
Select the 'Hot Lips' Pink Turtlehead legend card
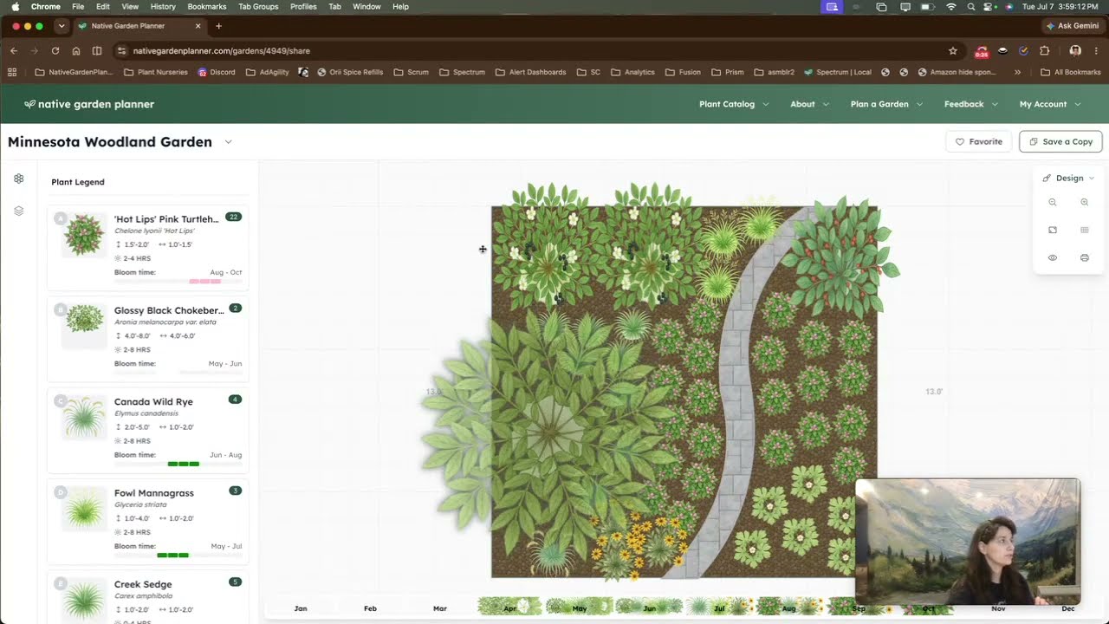tap(147, 248)
